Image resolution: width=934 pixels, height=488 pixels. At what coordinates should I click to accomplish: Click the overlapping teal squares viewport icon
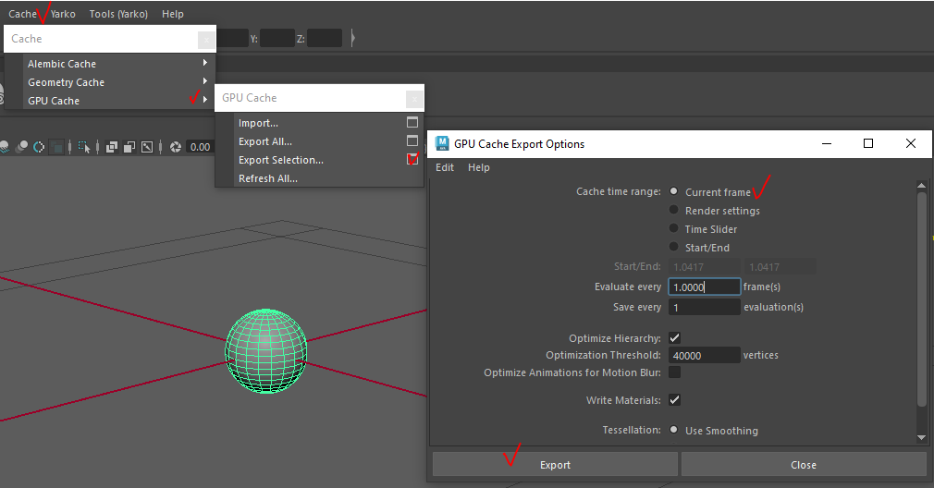pos(57,147)
